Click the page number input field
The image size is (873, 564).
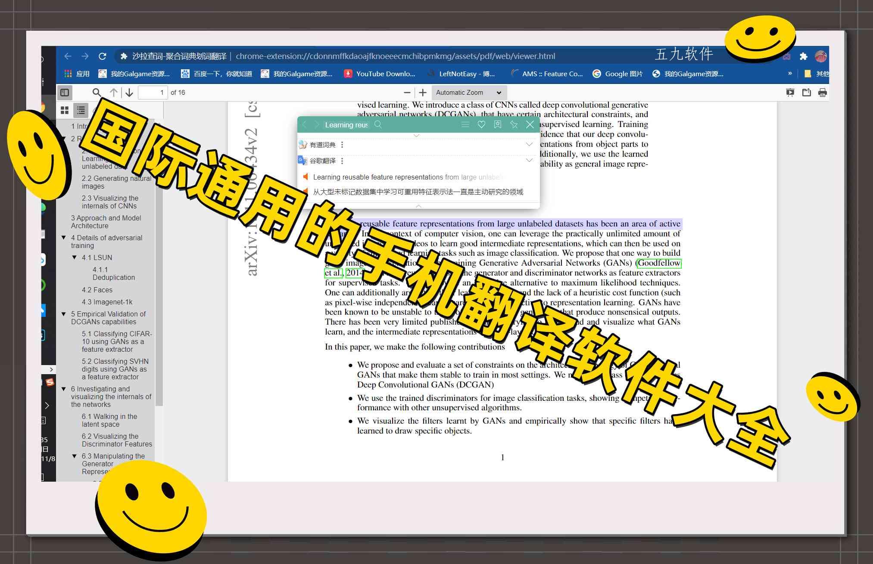[x=153, y=92]
